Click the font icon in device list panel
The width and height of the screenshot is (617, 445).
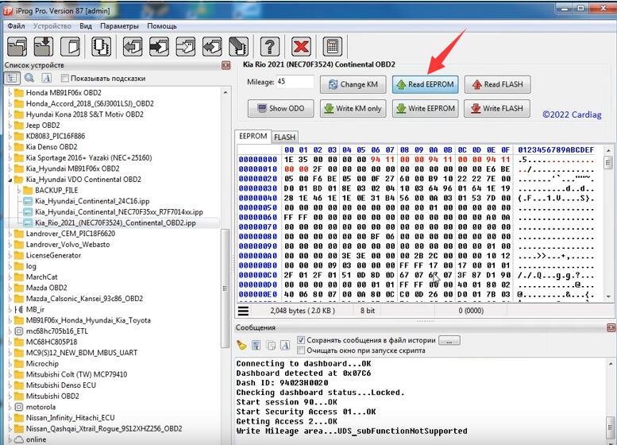[x=46, y=78]
